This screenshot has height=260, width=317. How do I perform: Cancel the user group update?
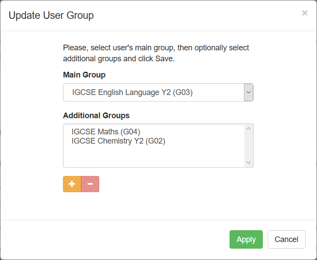click(x=286, y=239)
